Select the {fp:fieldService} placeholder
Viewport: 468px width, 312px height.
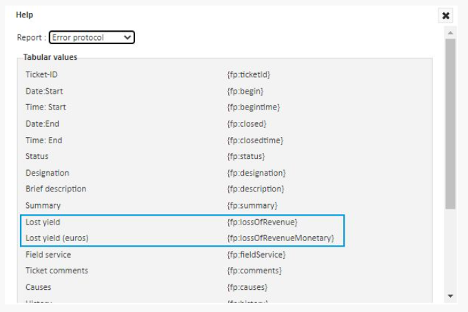click(256, 255)
